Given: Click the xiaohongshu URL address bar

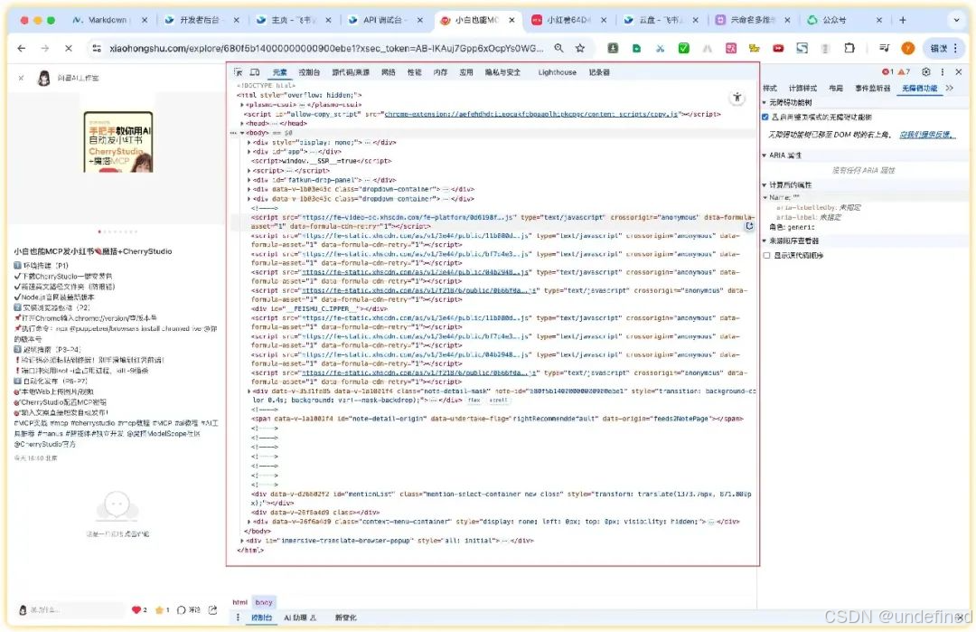Looking at the screenshot, I should point(325,48).
